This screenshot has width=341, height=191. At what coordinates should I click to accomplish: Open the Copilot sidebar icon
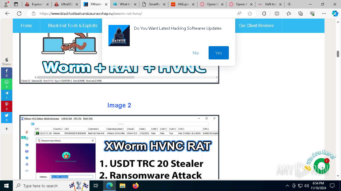click(335, 14)
